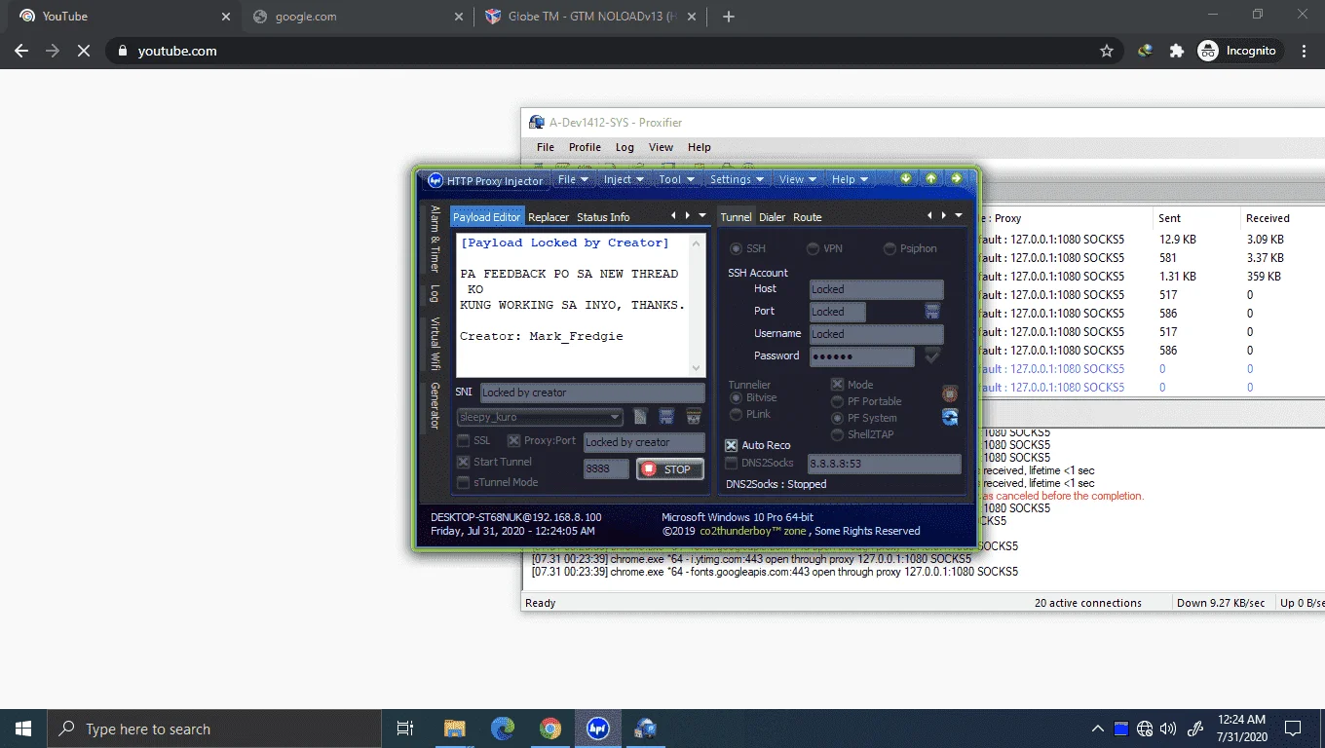Switch to the Dialer tab
This screenshot has height=748, width=1325.
772,217
